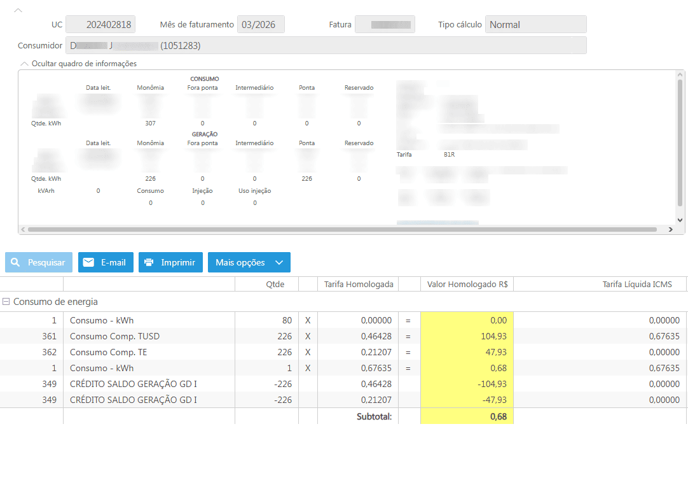Screen dimensions: 688x480
Task: Click the UC number field
Action: (100, 25)
